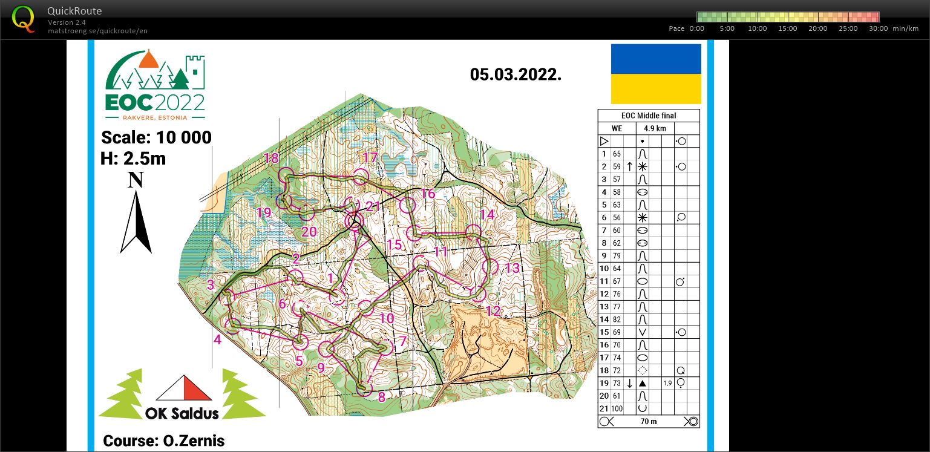This screenshot has width=930, height=452.
Task: Click the min/km unit label
Action: pos(905,28)
